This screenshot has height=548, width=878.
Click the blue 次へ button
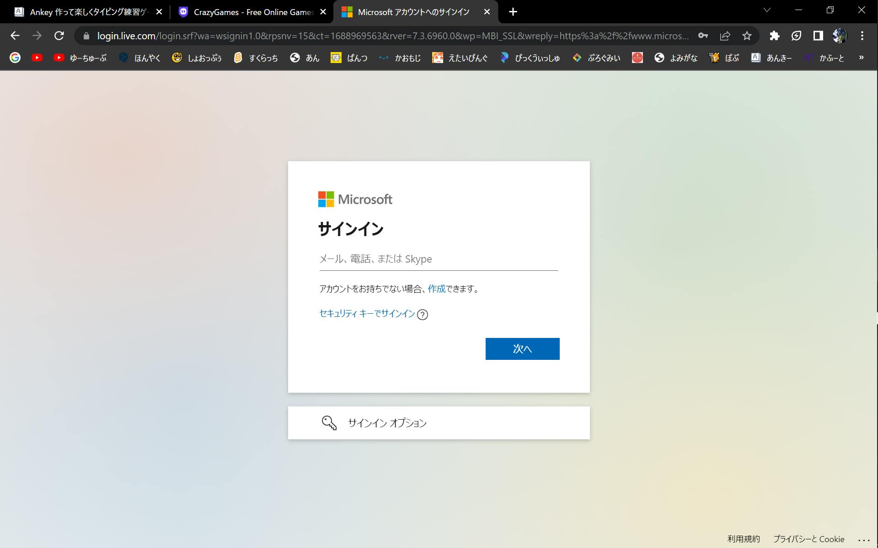pos(522,349)
